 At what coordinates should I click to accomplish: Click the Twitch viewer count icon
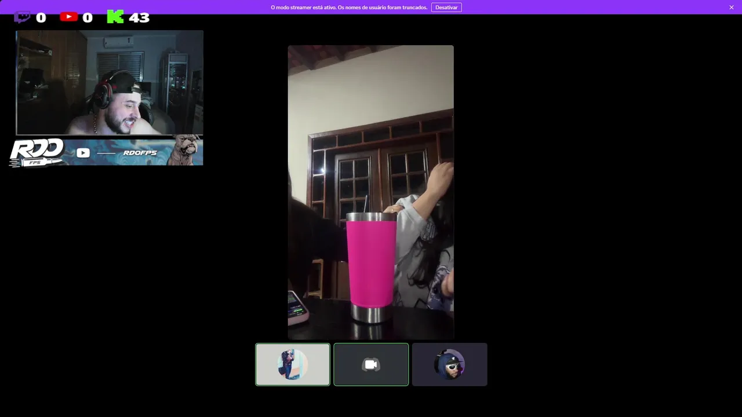22,17
